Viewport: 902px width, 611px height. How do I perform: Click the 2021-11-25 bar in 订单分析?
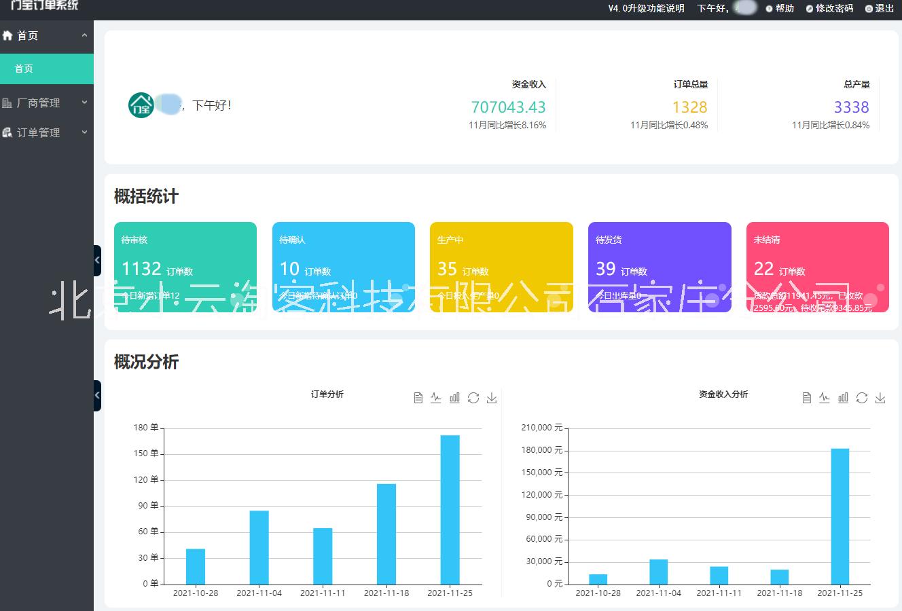[450, 510]
